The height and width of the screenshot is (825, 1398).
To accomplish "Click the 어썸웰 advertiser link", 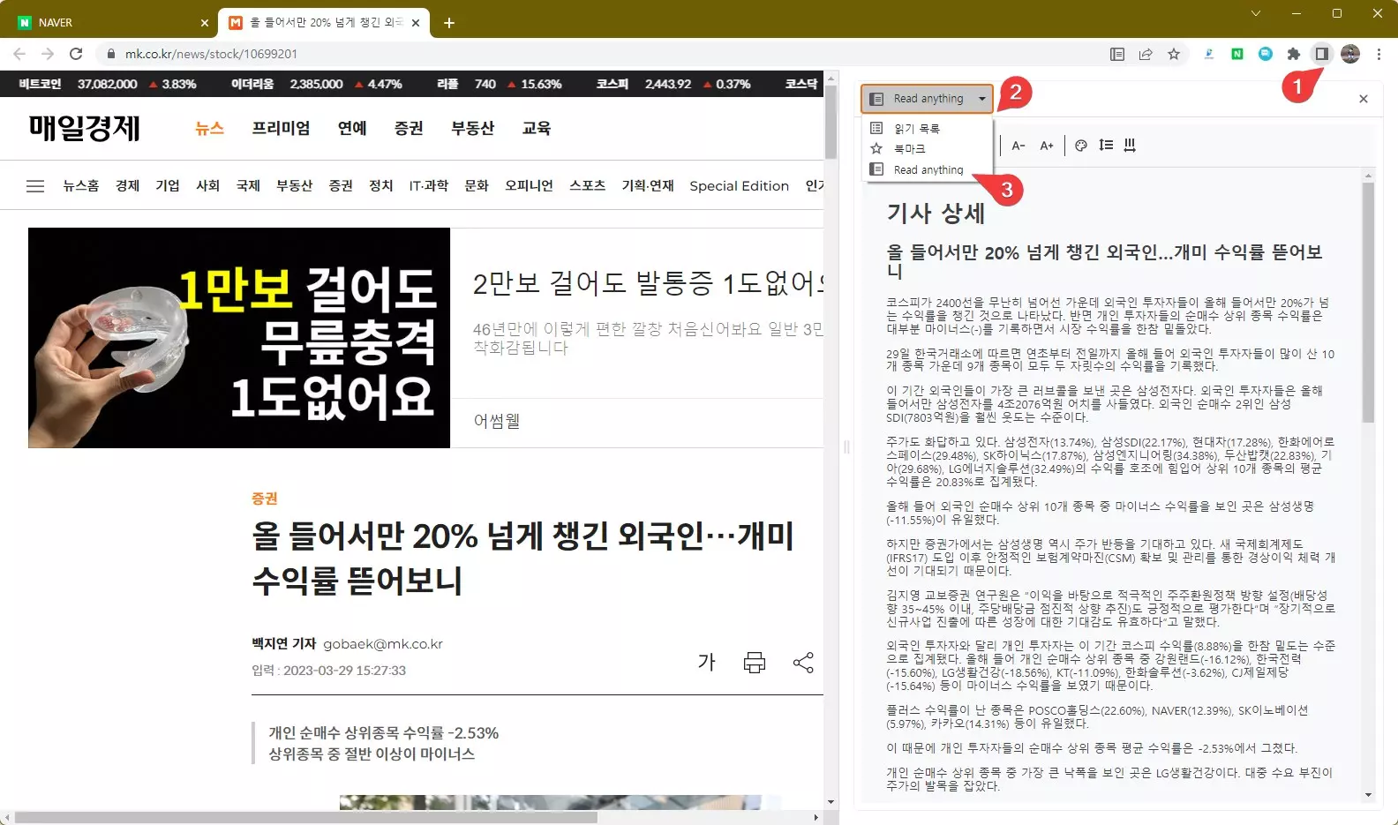I will click(497, 421).
